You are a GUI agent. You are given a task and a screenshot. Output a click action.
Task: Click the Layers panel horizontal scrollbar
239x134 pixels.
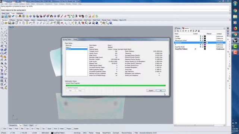[x=200, y=125]
